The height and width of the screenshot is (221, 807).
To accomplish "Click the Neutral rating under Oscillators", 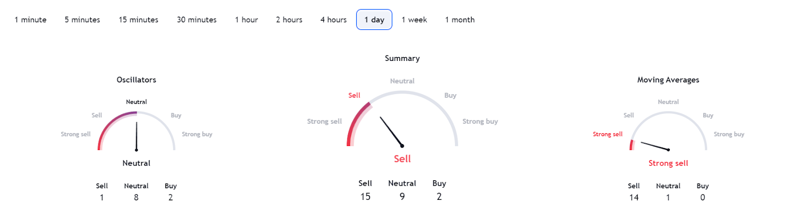I will pos(136,163).
